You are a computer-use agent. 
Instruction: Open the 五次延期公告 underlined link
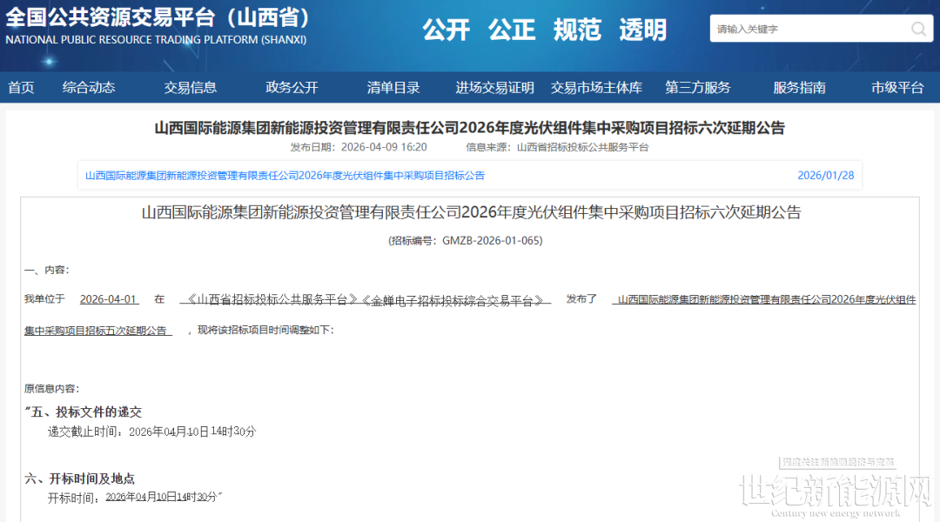[97, 331]
